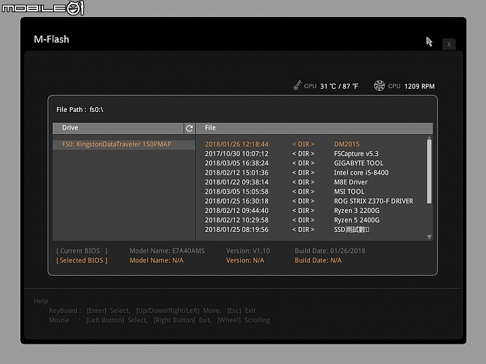Open the ROG STRIX Z370-F DRIVER folder
The height and width of the screenshot is (364, 486).
(373, 201)
